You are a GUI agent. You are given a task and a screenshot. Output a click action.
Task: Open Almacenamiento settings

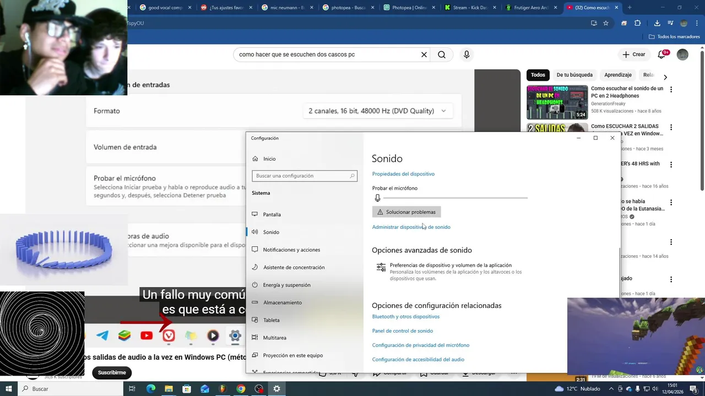click(x=305, y=302)
